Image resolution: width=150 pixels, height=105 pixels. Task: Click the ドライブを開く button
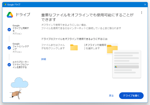click(x=131, y=96)
